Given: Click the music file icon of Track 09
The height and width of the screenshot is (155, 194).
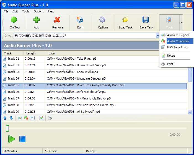Looking at the screenshot, I should [x=4, y=112].
